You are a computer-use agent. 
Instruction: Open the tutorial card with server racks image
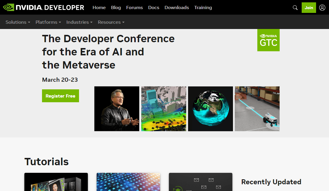point(56,182)
